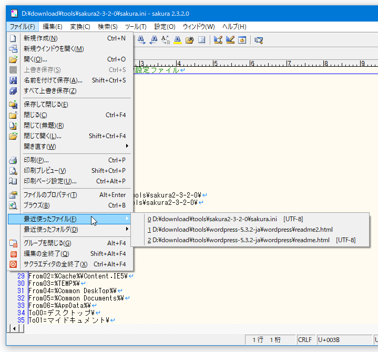Clear search highlight with the yellow-underlined binoculars icon
This screenshot has height=352, width=378.
[177, 40]
